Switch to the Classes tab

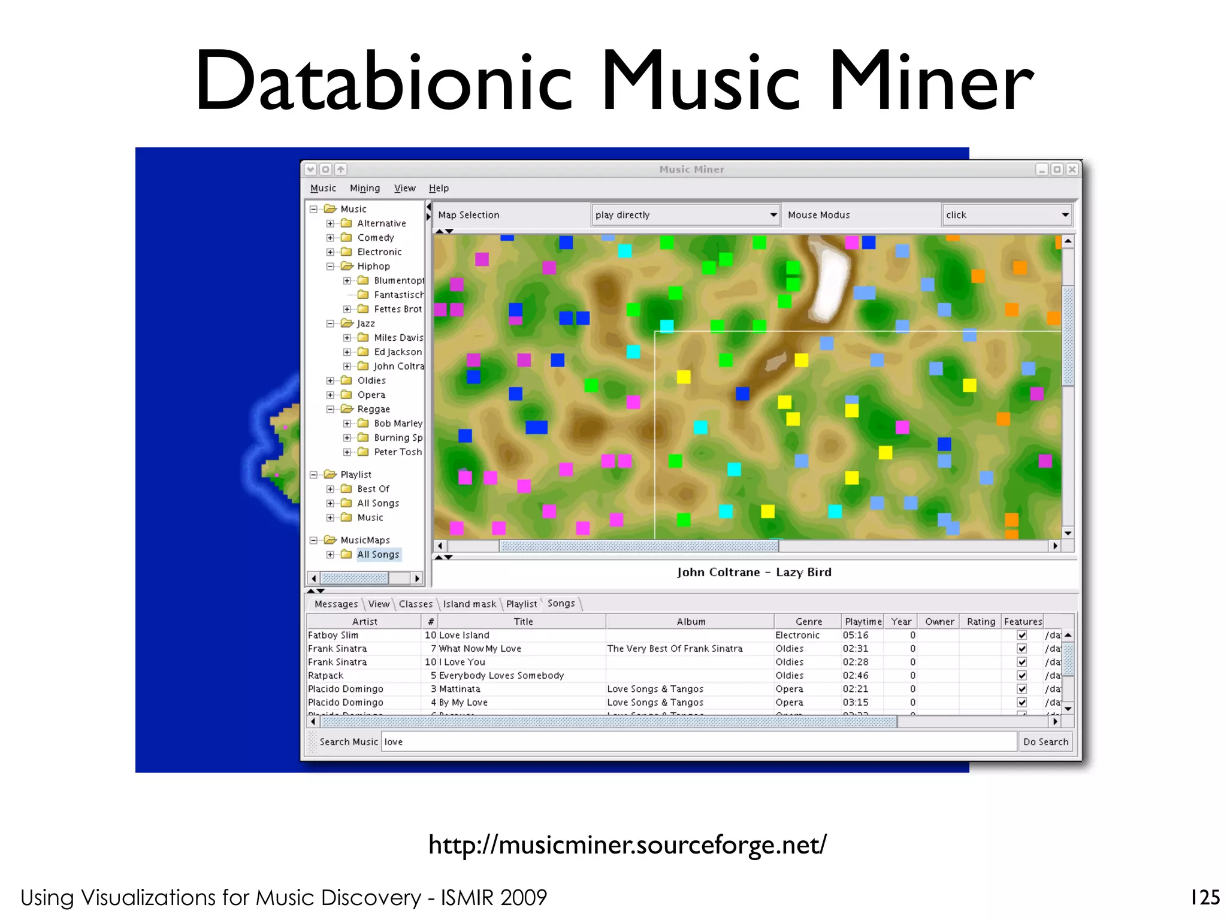[415, 604]
